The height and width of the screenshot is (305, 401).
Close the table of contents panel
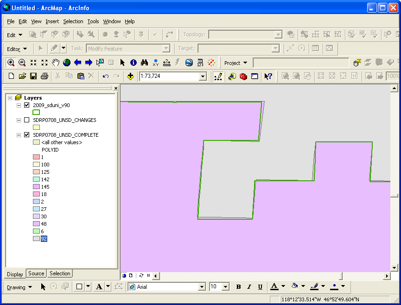pyautogui.click(x=116, y=88)
